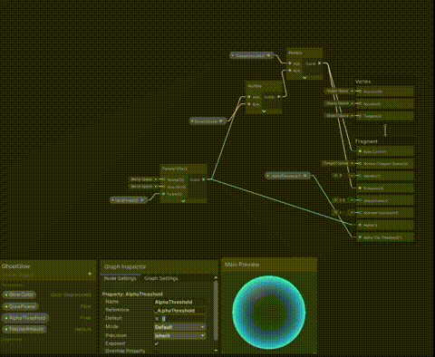Image resolution: width=435 pixels, height=357 pixels.
Task: Click the Fragment Normal (Tangent Space) block port
Action: (360, 164)
